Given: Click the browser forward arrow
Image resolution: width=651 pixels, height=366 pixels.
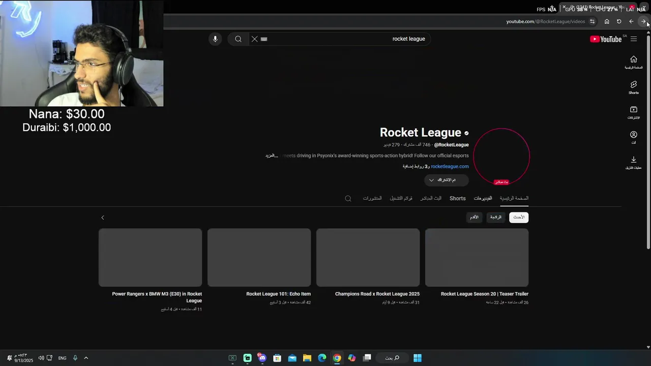Looking at the screenshot, I should pyautogui.click(x=643, y=21).
